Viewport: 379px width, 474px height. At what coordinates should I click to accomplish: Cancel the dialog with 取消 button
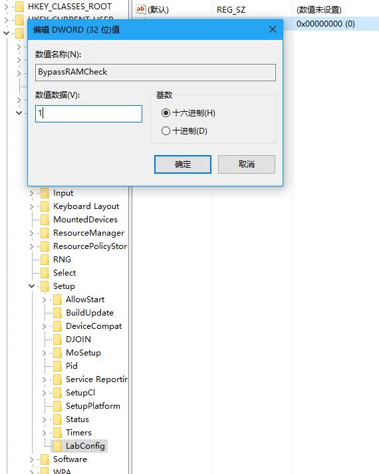247,164
